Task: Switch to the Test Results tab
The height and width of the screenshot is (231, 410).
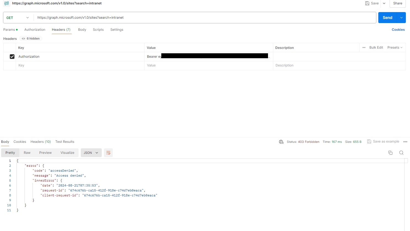Action: (65, 141)
